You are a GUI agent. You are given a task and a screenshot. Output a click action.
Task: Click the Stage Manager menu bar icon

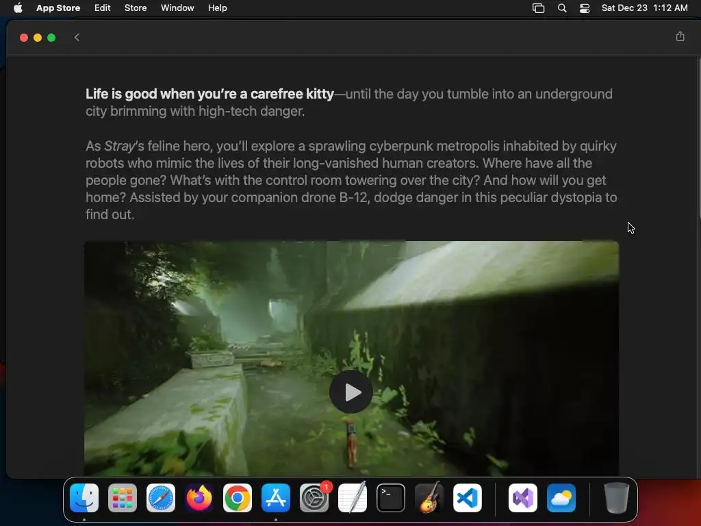point(538,8)
